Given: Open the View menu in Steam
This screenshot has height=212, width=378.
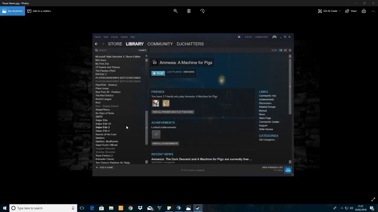Looking at the screenshot, I should click(x=106, y=37).
